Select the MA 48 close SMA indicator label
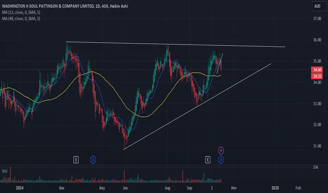 pos(21,19)
